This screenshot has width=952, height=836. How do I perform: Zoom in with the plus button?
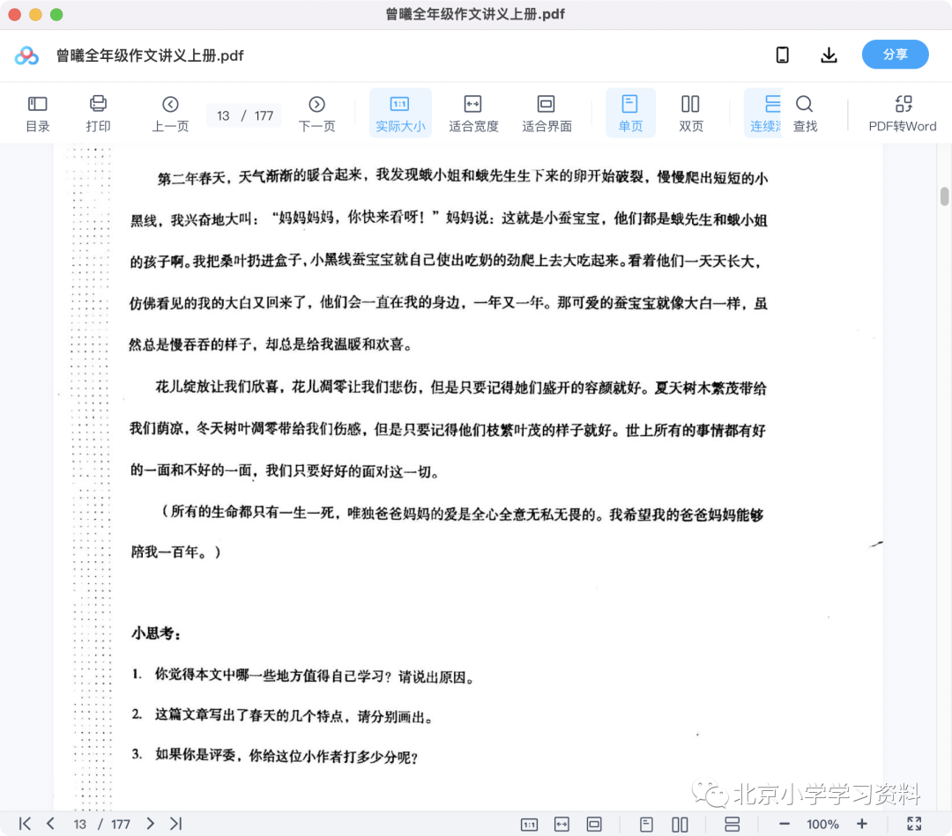861,824
